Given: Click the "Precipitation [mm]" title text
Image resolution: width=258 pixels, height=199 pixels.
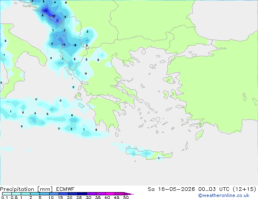Looking at the screenshot, I should click(26, 189).
